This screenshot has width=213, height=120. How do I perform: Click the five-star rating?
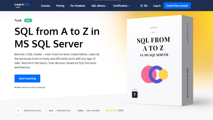pos(111,110)
